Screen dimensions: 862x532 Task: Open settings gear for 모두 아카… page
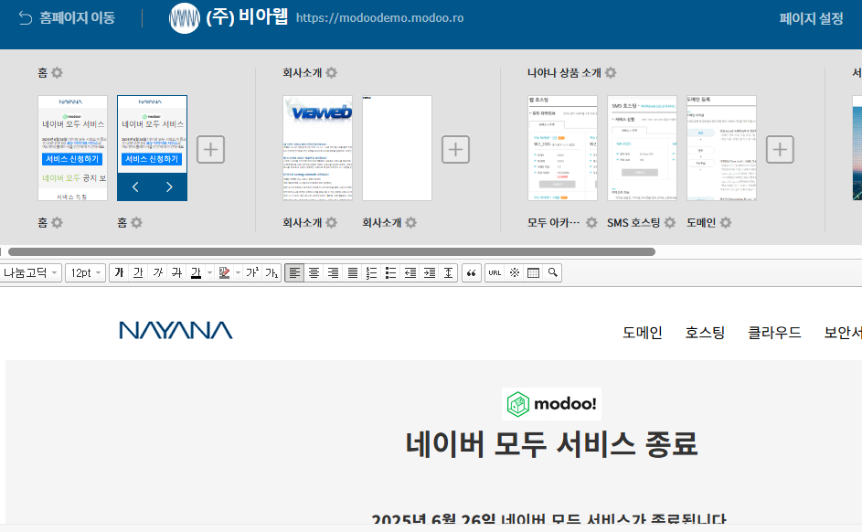(x=591, y=223)
